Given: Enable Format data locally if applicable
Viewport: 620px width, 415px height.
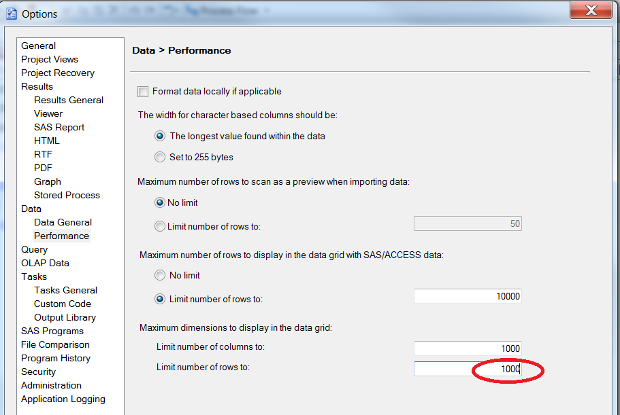Looking at the screenshot, I should [x=143, y=92].
